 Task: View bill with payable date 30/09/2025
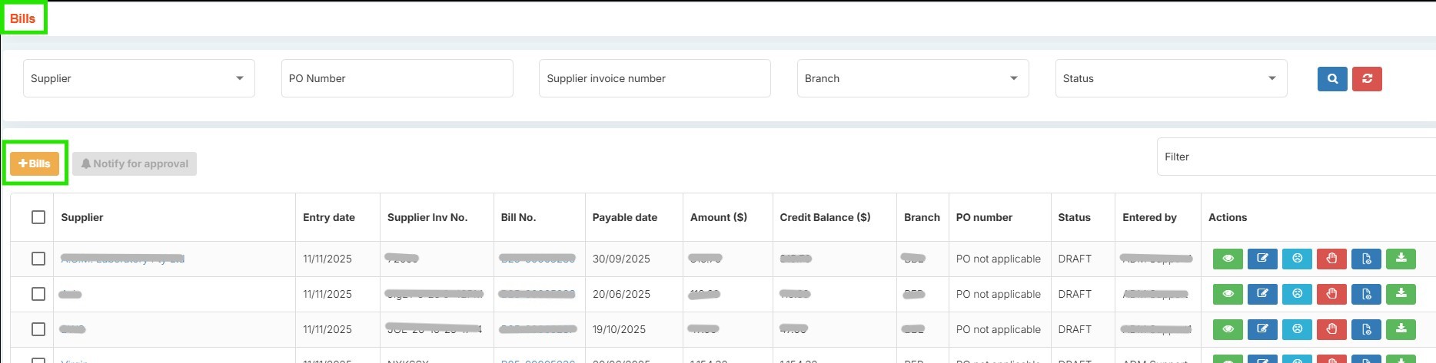coord(1228,259)
